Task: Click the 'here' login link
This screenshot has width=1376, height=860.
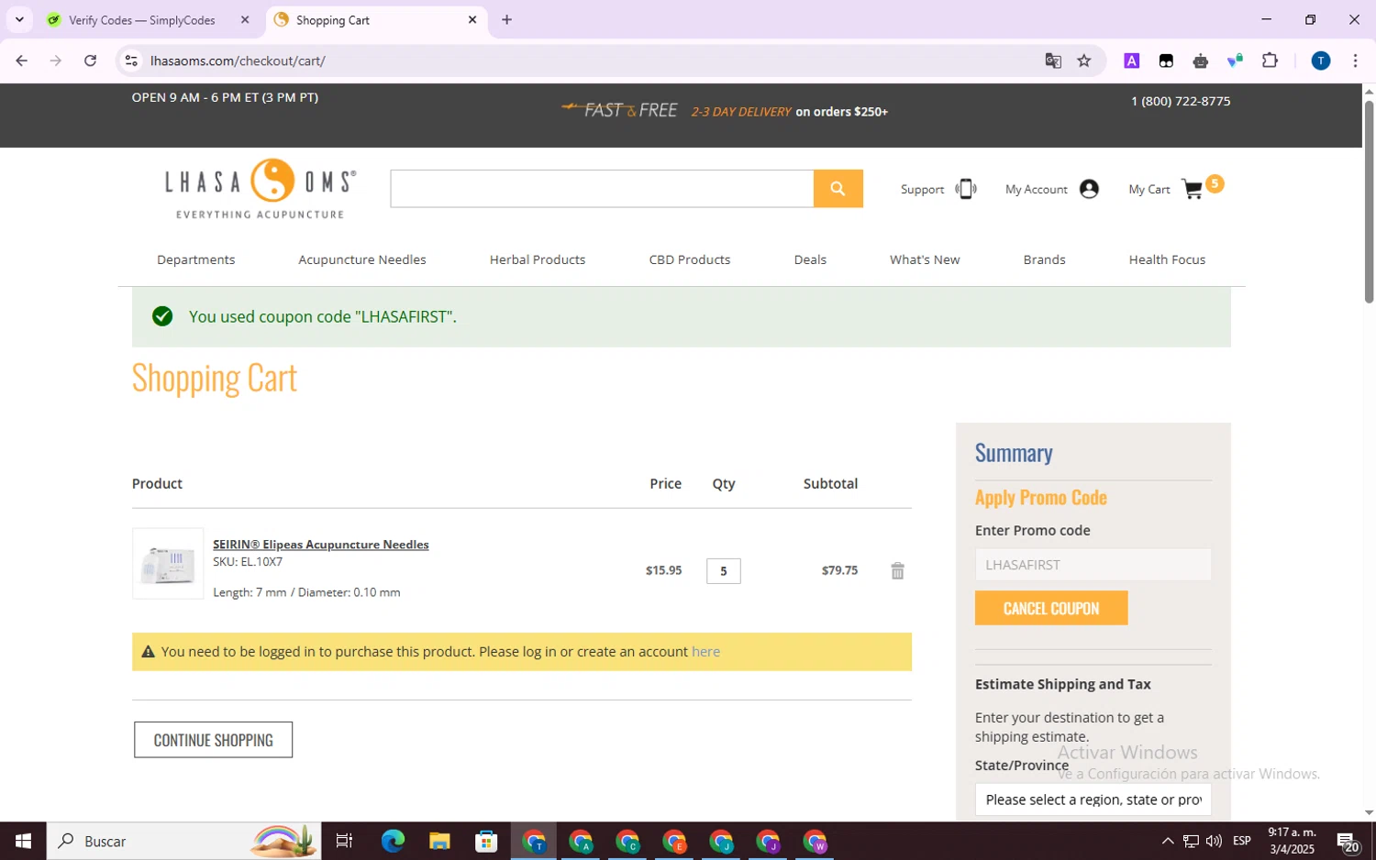Action: pyautogui.click(x=705, y=652)
